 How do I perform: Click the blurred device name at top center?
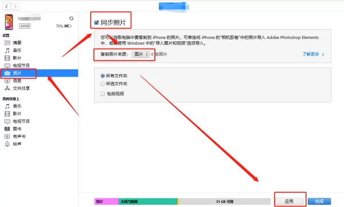pos(174,6)
